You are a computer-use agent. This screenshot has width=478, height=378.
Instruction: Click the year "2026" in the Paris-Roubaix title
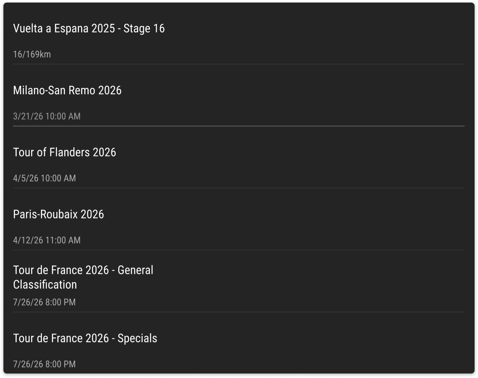pyautogui.click(x=92, y=214)
